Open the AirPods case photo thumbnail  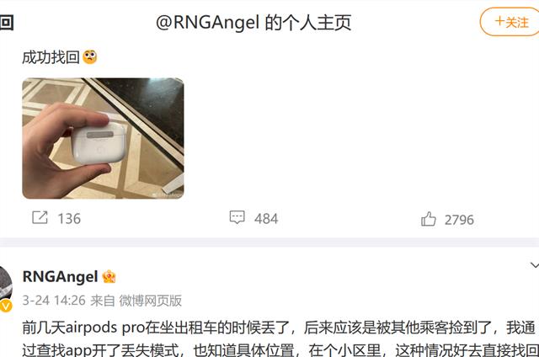point(103,138)
